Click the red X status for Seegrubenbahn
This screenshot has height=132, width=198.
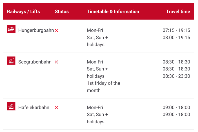tap(56, 62)
